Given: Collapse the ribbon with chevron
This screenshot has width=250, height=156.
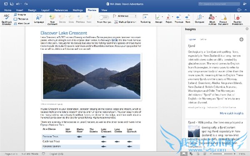Looking at the screenshot, I should point(246,10).
